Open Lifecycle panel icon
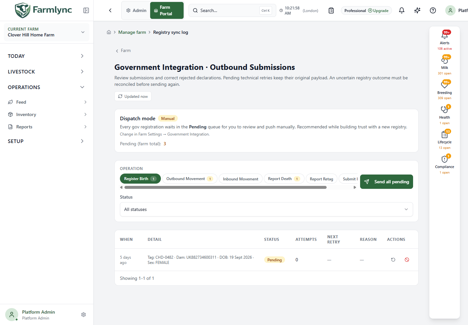The image size is (468, 325). 445,134
